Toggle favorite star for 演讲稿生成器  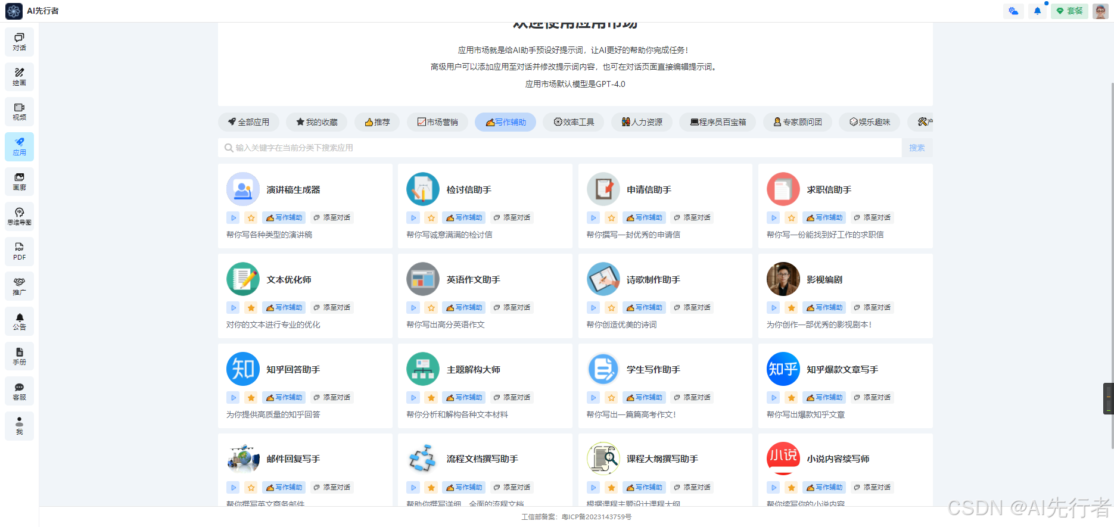coord(251,218)
